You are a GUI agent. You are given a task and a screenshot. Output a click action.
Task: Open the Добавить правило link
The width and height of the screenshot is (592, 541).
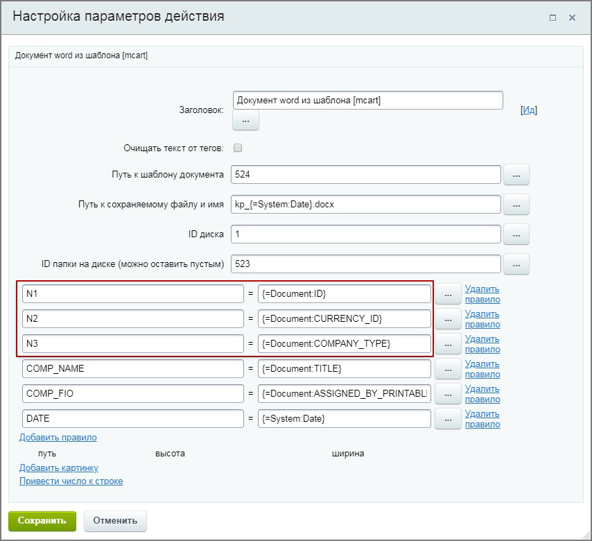[58, 438]
